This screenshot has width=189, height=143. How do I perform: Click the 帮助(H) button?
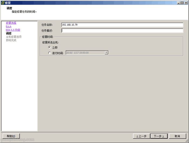[x=11, y=136]
